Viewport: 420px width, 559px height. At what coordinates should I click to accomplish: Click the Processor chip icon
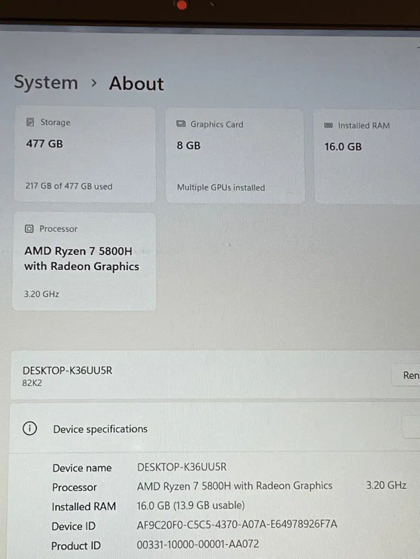pyautogui.click(x=29, y=228)
